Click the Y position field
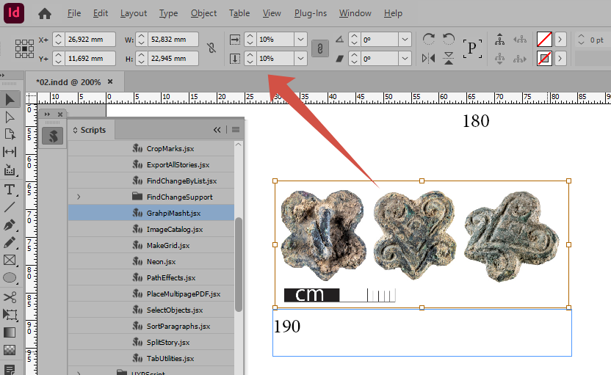 pyautogui.click(x=90, y=59)
